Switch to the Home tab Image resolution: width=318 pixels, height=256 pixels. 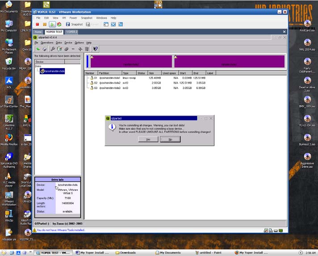tap(38, 32)
